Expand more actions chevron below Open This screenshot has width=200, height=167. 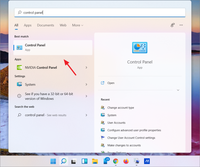[x=178, y=90]
